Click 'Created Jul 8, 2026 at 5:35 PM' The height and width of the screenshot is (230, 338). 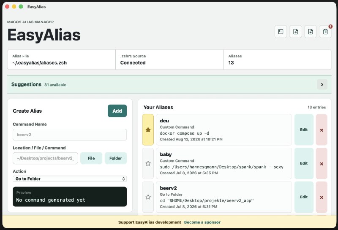[189, 173]
